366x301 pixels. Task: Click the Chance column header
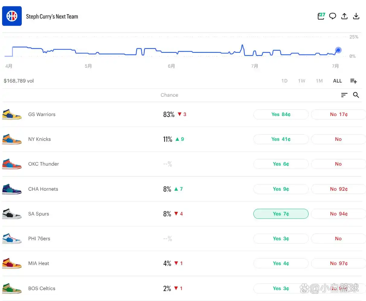click(x=169, y=95)
